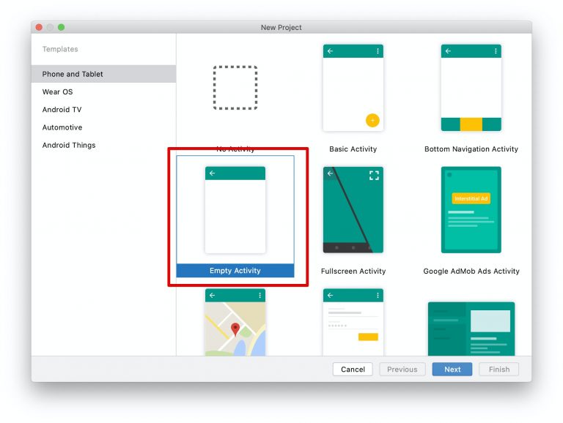Open the Phone and Tablet templates category

tap(103, 74)
